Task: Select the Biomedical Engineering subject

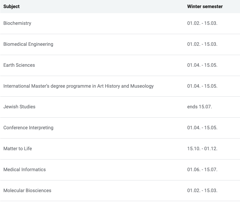Action: click(x=28, y=44)
